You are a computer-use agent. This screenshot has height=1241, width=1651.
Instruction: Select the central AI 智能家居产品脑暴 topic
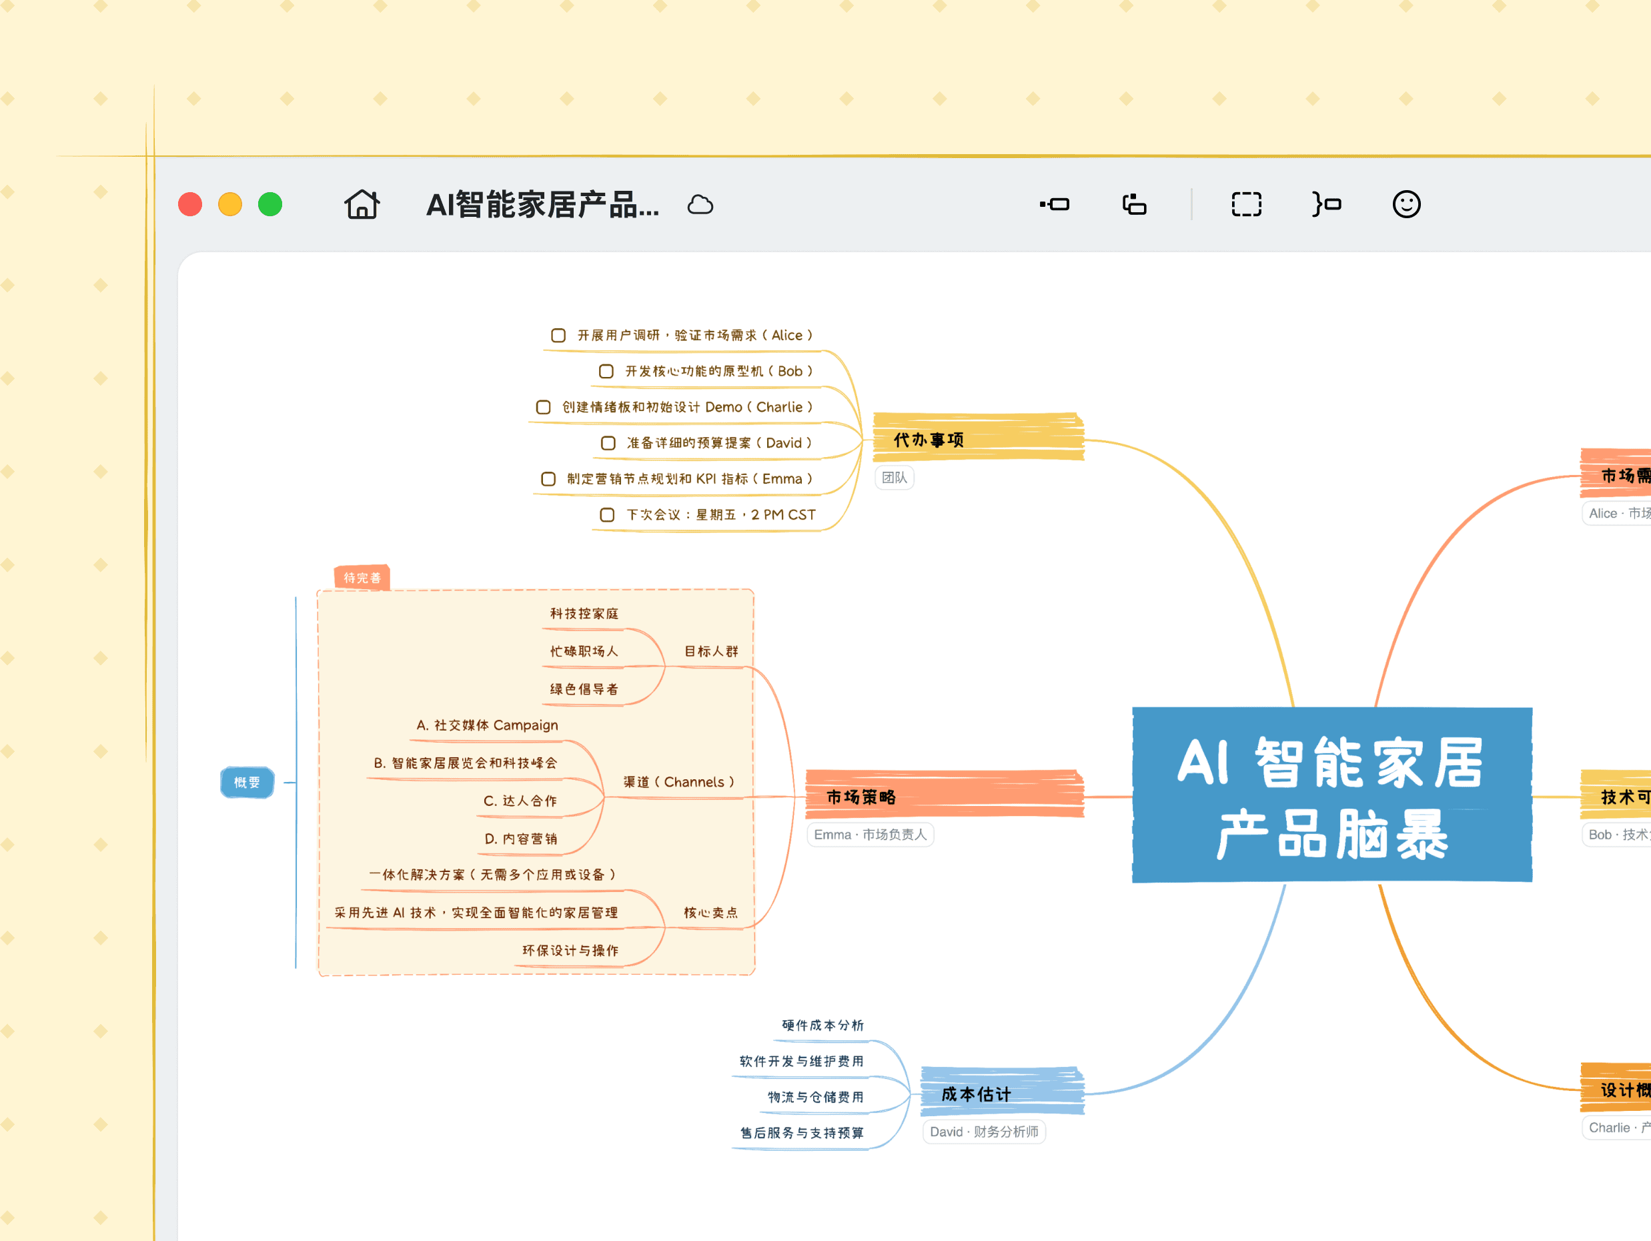point(1331,795)
